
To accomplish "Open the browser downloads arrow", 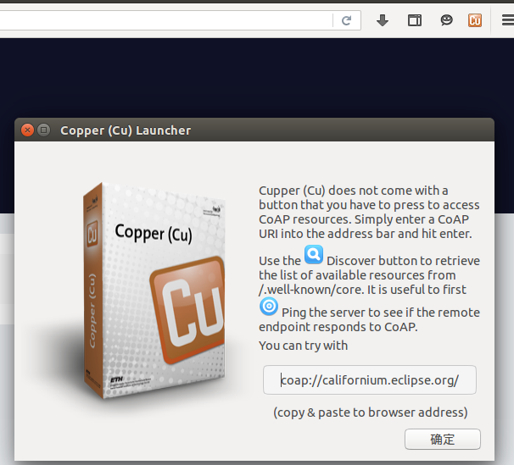I will click(x=383, y=20).
